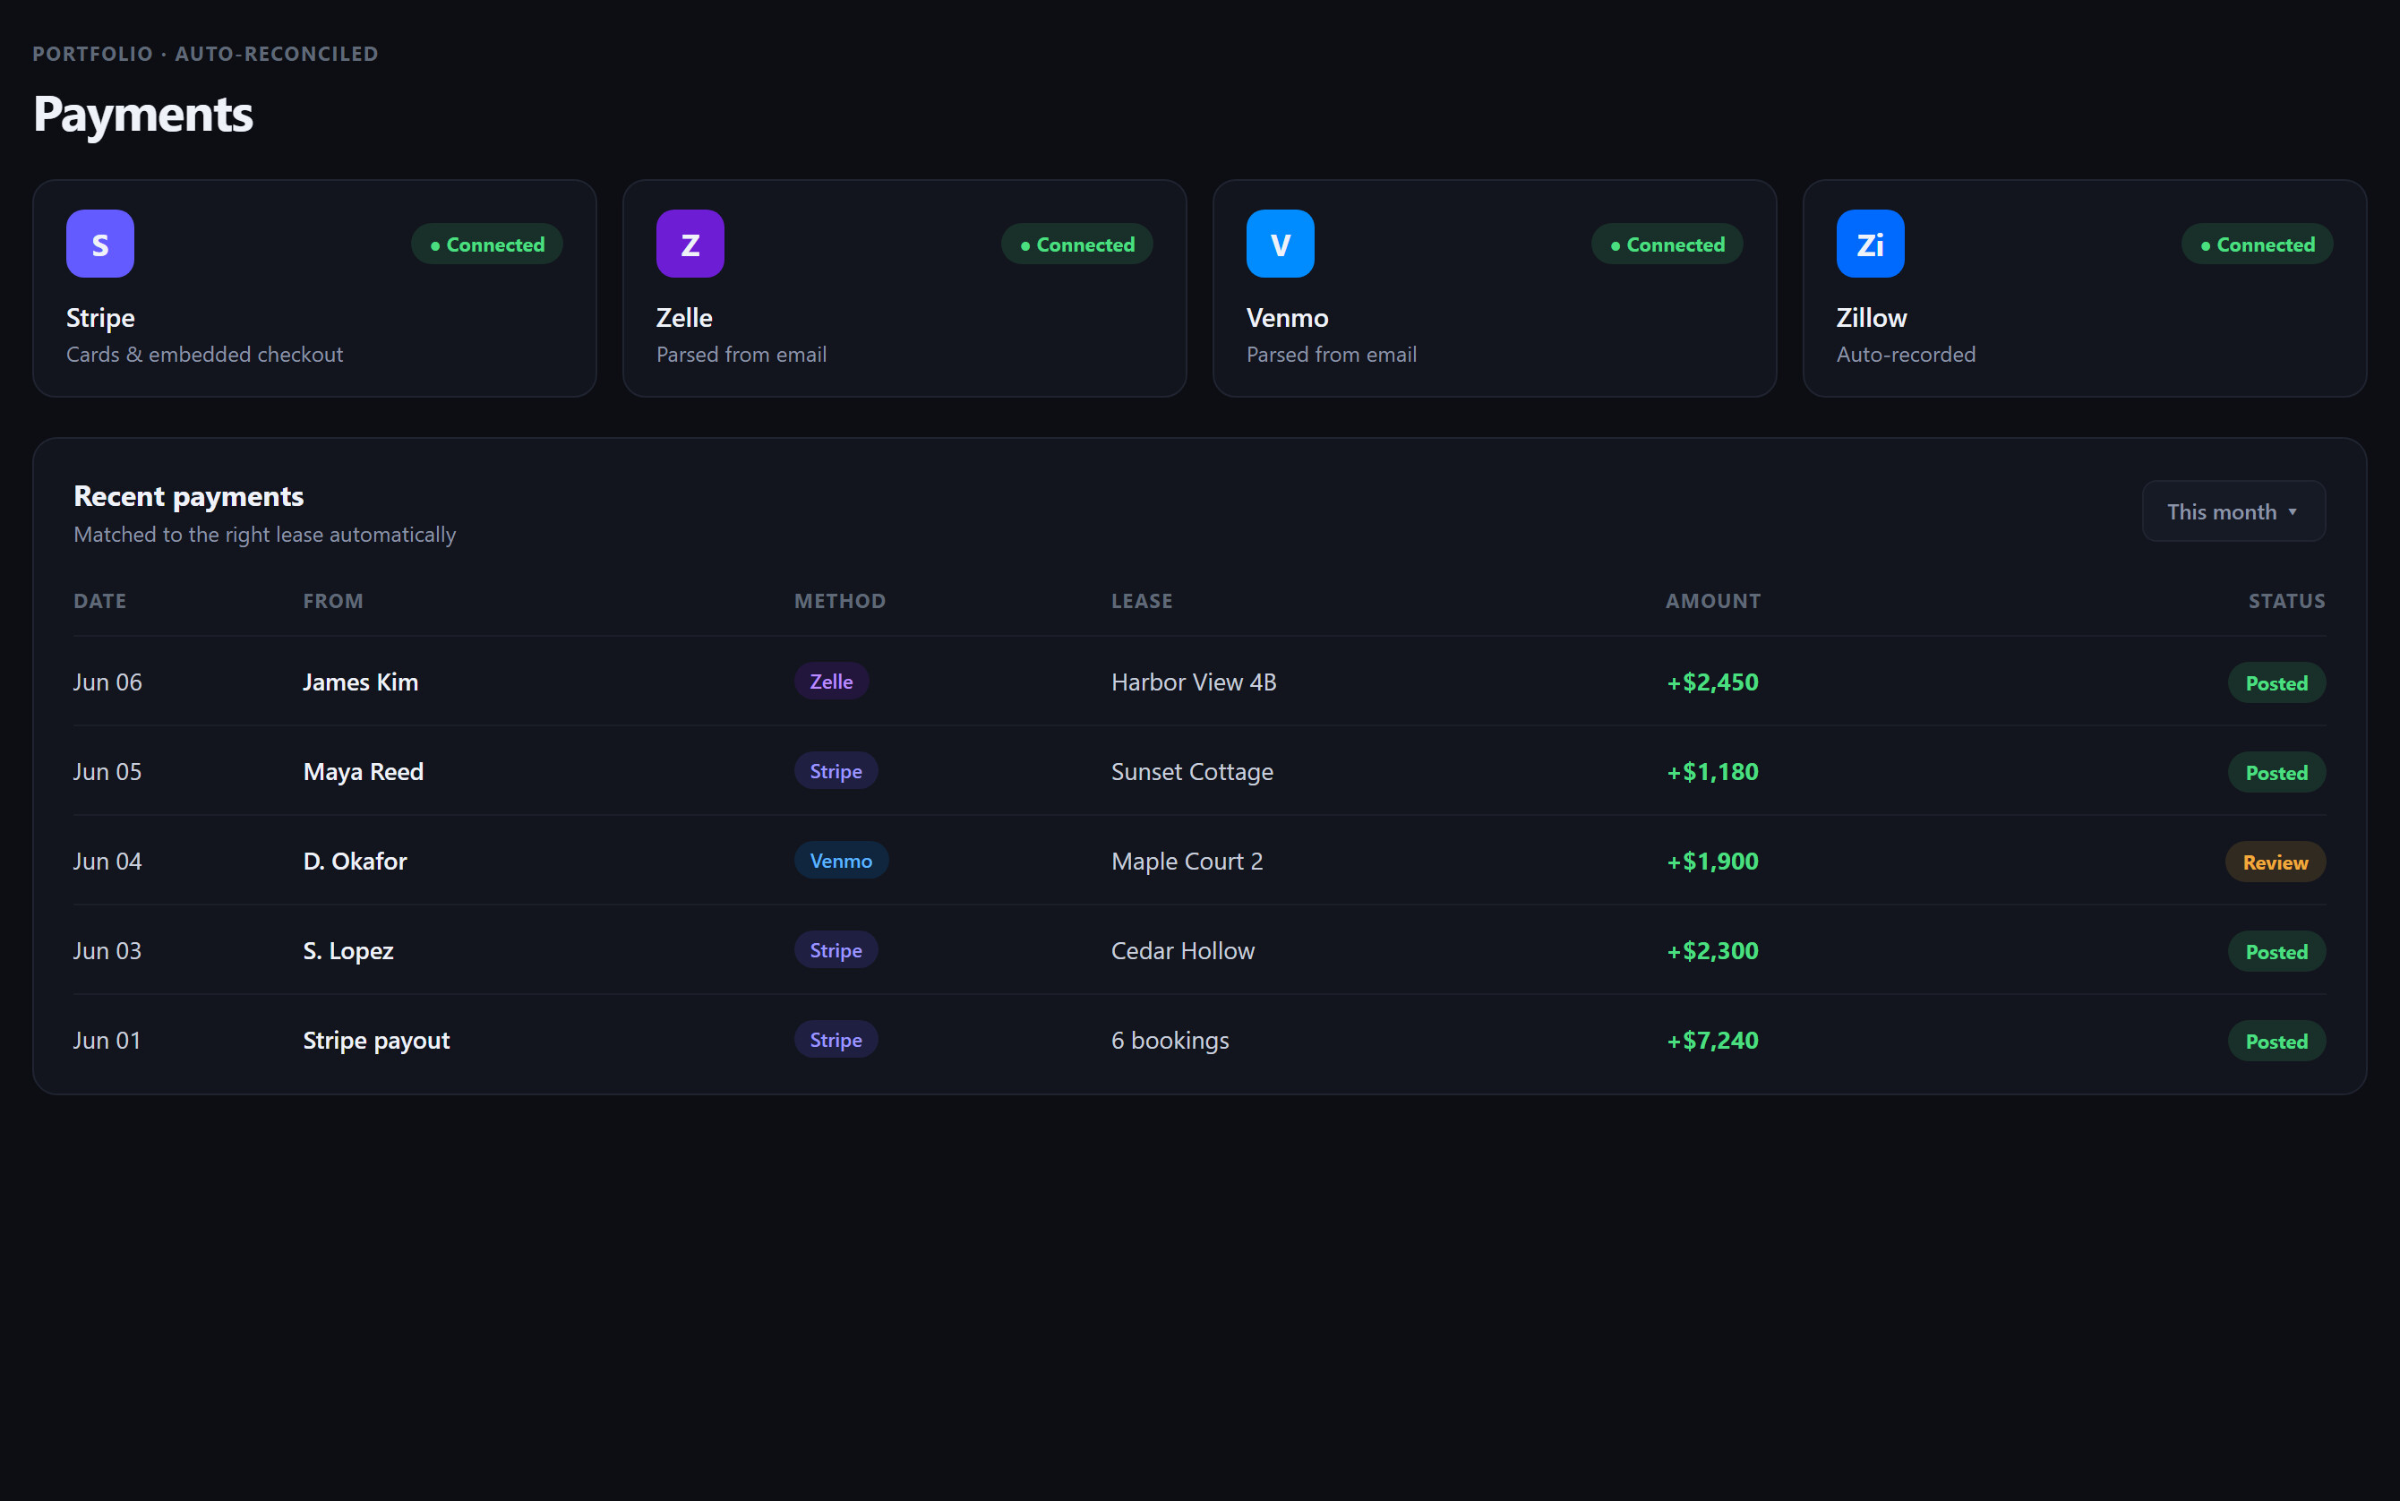Click date Jun 05

pyautogui.click(x=107, y=771)
